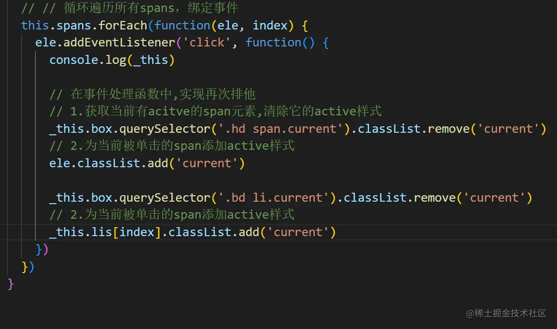The height and width of the screenshot is (329, 557).
Task: Click 'classList.remove' on the .hd span line
Action: 413,129
